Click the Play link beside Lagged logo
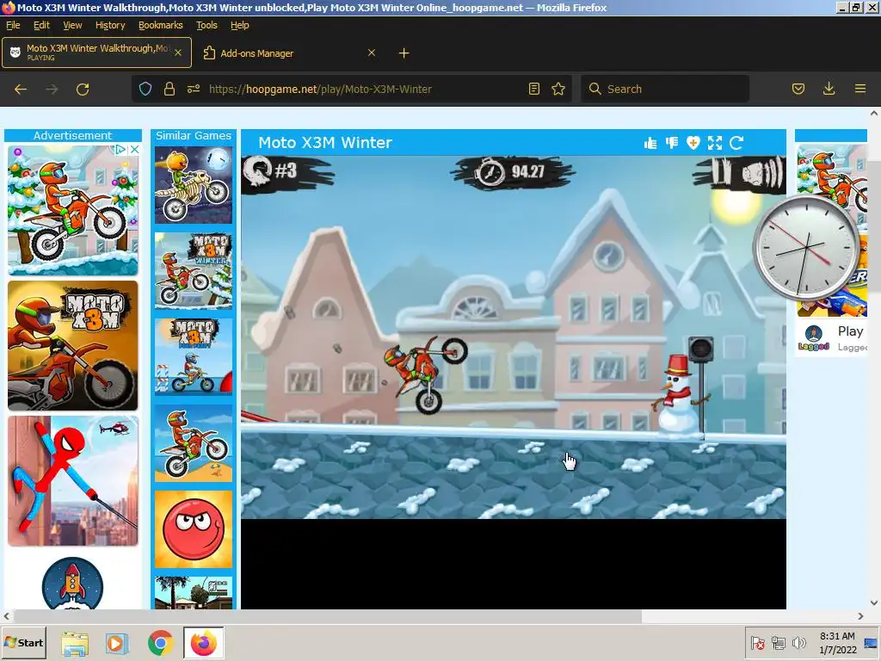 850,331
